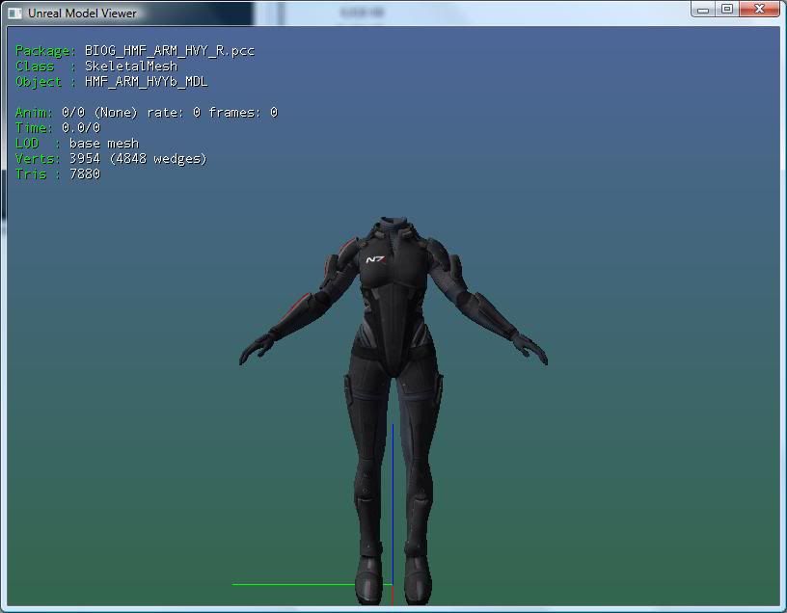Image resolution: width=787 pixels, height=613 pixels.
Task: Click the Anim line showing 0/0 (None)
Action: (x=146, y=113)
